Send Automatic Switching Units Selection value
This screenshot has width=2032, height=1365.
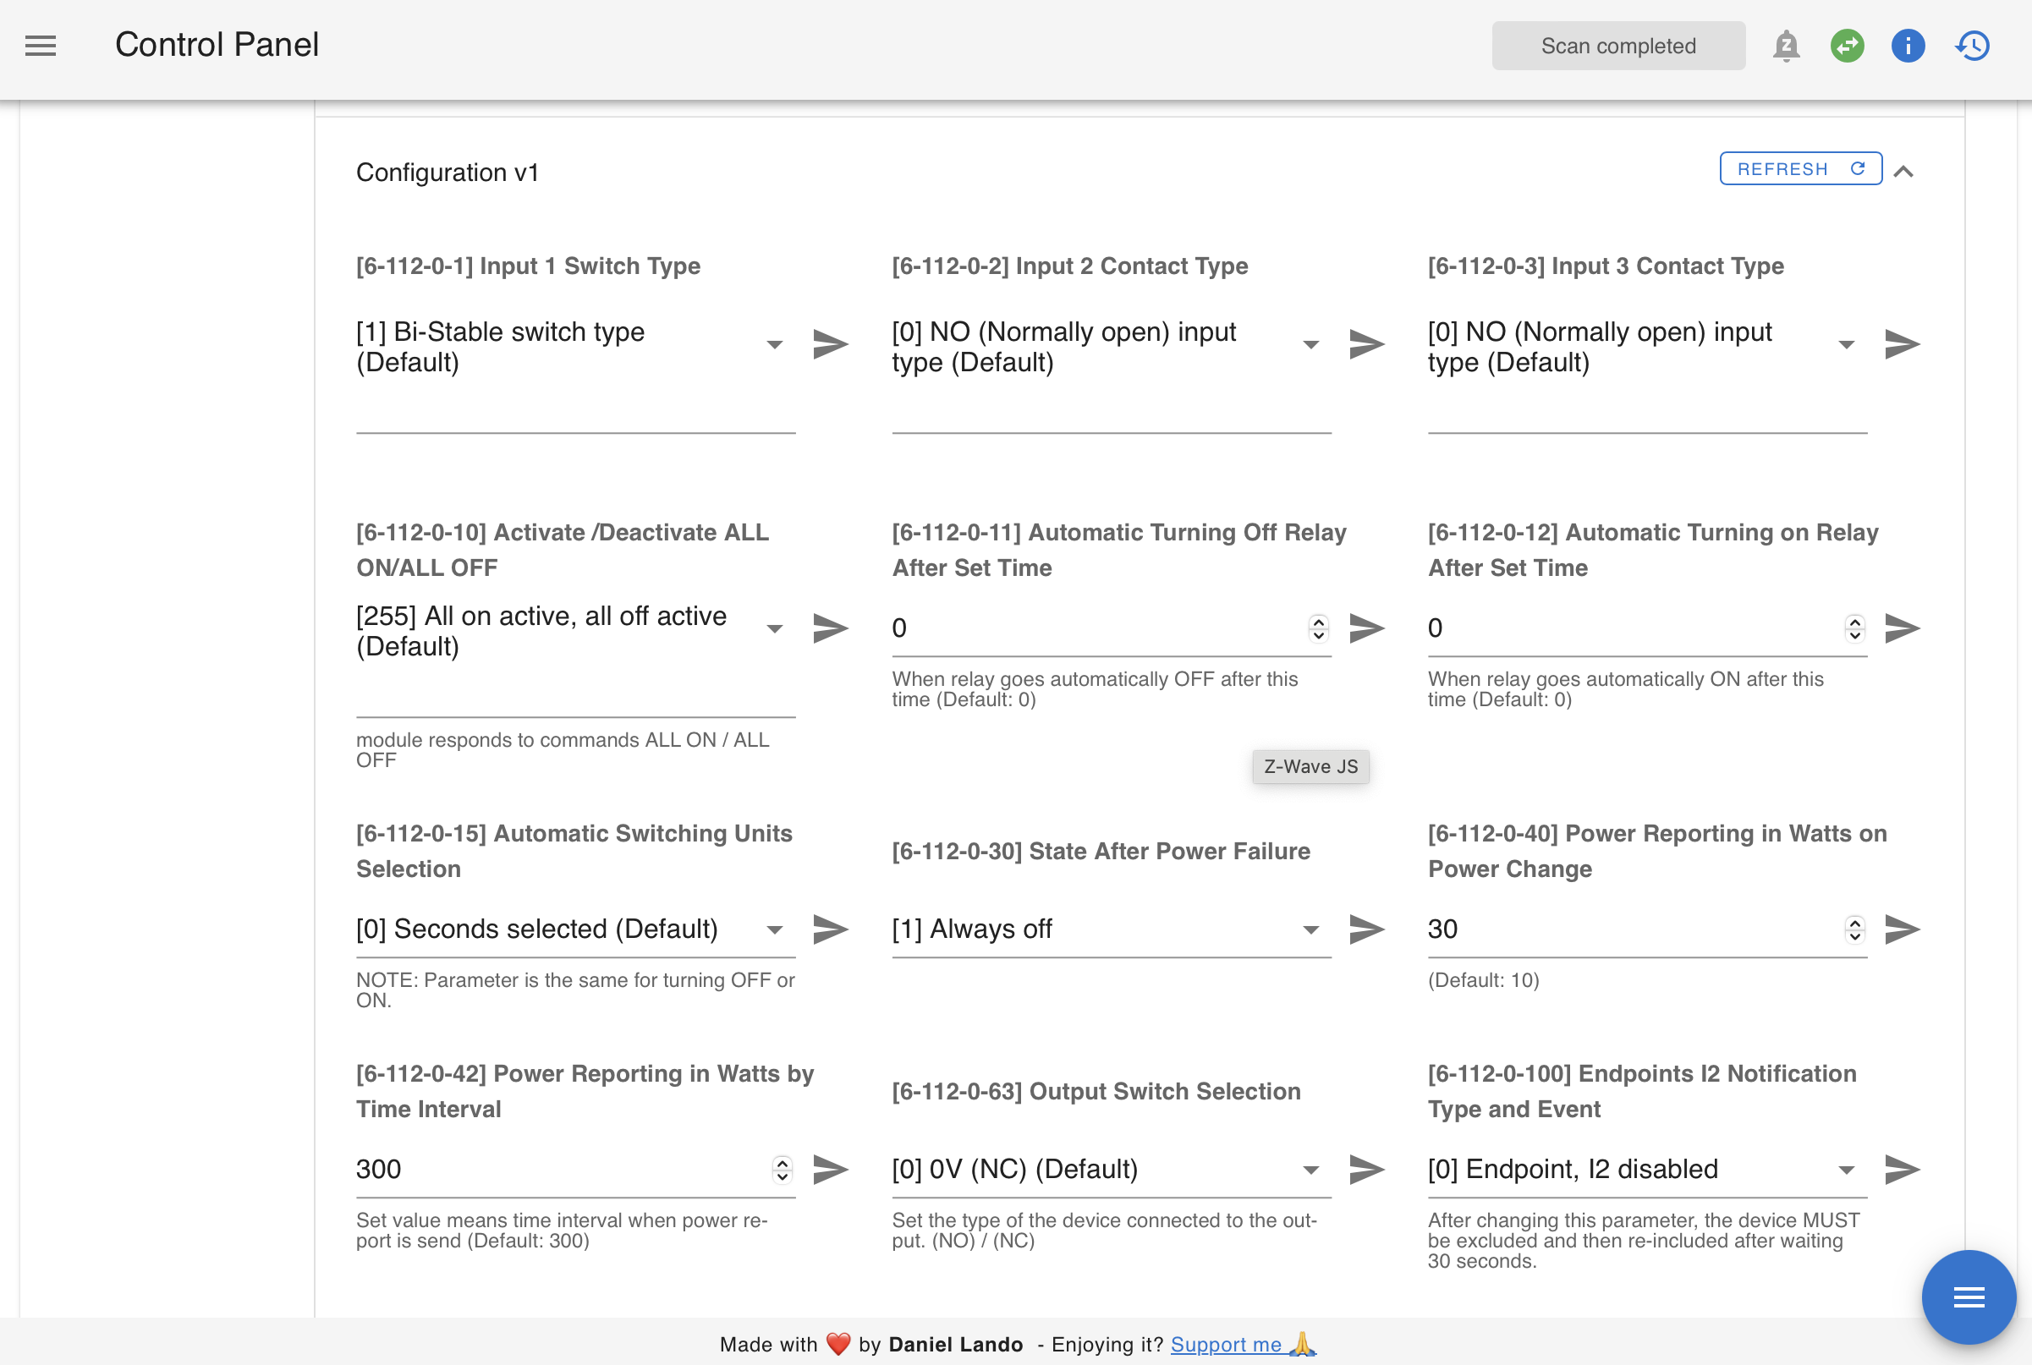831,929
